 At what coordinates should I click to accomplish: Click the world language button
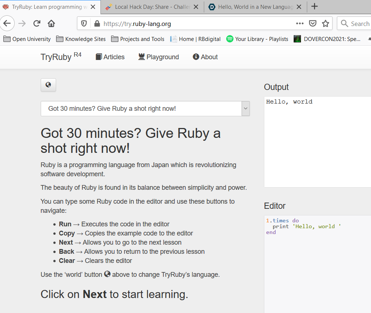pyautogui.click(x=48, y=85)
